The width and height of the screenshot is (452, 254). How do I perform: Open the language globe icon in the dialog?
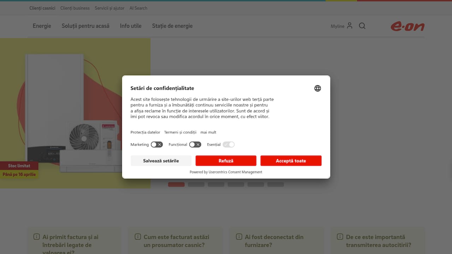317,88
